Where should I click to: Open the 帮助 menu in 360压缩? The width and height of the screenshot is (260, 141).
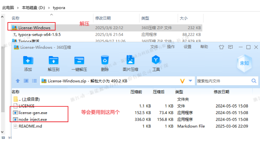pyautogui.click(x=204, y=47)
